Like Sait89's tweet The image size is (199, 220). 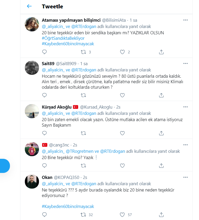pyautogui.click(x=122, y=95)
